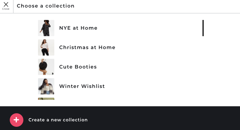Choose the NYE at Home collection name
The image size is (240, 130).
pos(78,28)
